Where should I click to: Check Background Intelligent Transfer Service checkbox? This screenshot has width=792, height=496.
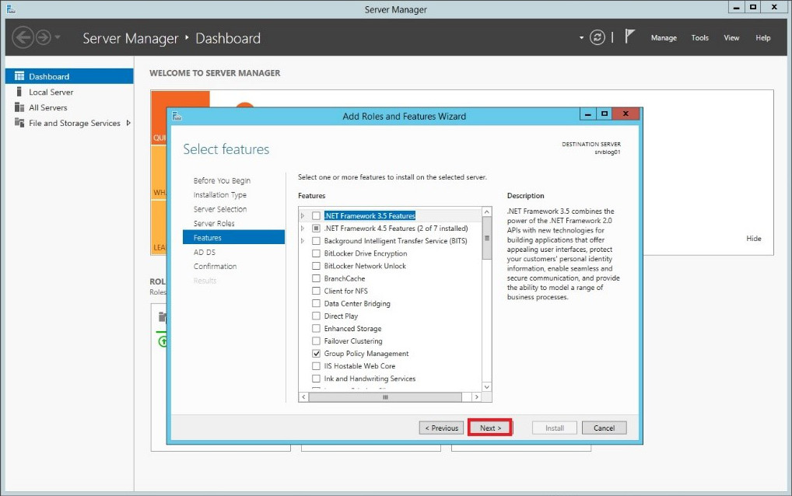pyautogui.click(x=316, y=241)
